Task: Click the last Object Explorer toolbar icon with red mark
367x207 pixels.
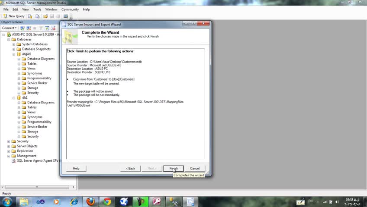Action: (x=53, y=28)
